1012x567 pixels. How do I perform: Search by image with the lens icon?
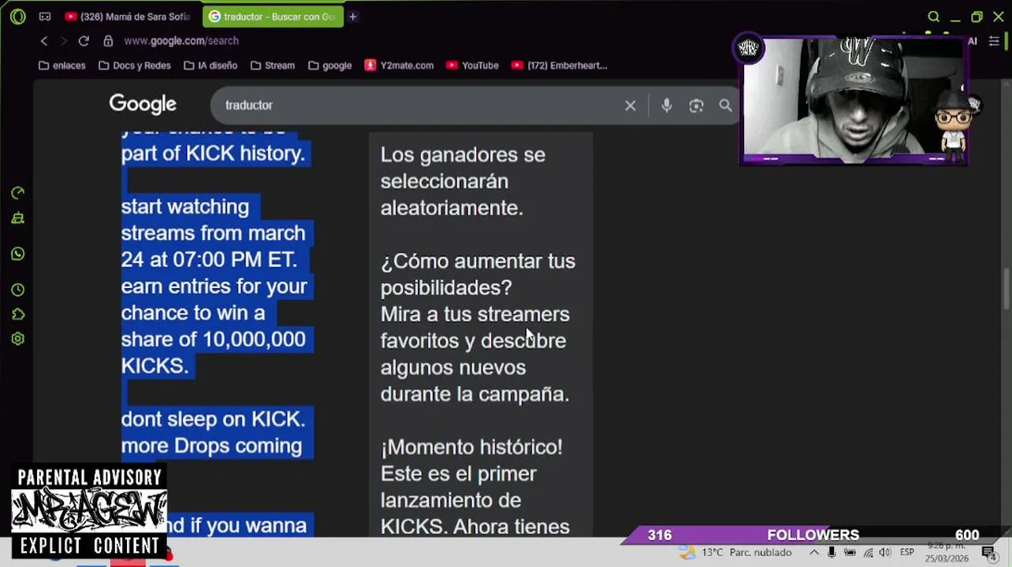(696, 106)
